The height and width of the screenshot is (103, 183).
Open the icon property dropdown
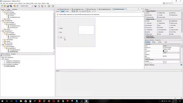click(x=178, y=53)
